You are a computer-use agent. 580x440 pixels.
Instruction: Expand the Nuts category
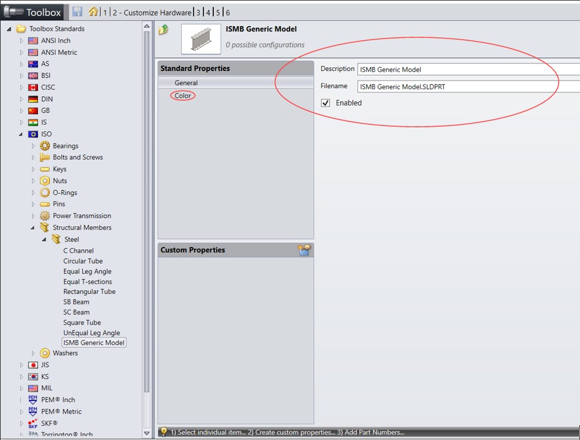33,181
